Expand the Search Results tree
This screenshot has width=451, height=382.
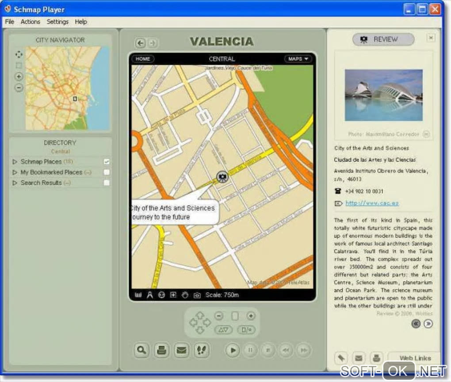tap(15, 183)
